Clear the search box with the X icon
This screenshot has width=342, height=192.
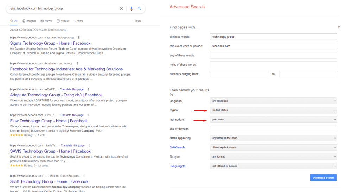tap(121, 9)
